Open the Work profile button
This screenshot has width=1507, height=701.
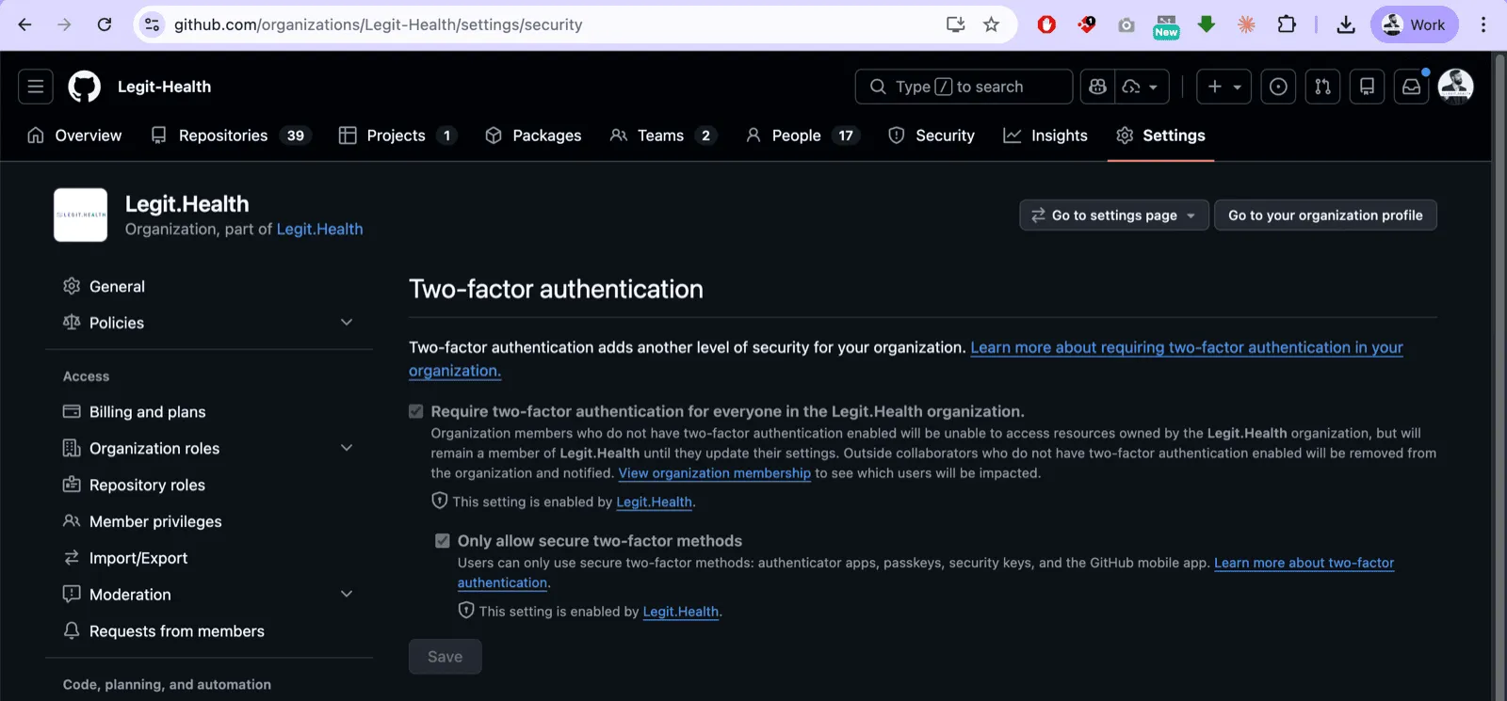point(1415,24)
